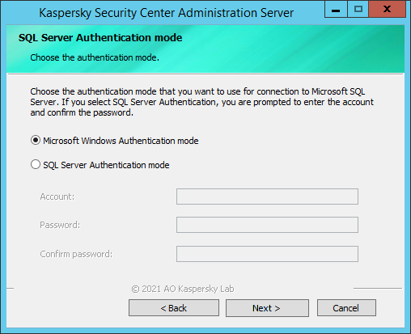Minimize the Kaspersky installer window
The width and height of the screenshot is (411, 334).
(336, 10)
